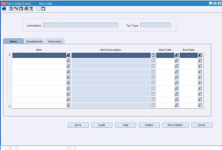
Task: Click the Delete button
Action: 149,125
